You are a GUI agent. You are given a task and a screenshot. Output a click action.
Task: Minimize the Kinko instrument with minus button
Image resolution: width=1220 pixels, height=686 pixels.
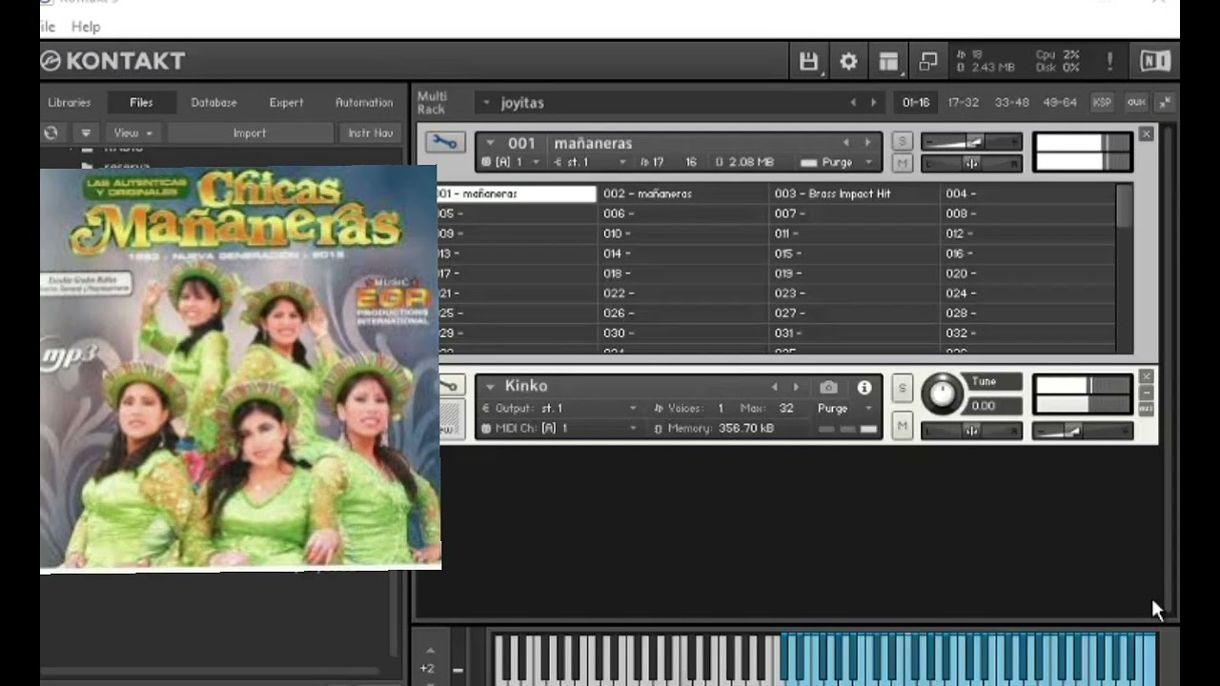[x=1147, y=393]
